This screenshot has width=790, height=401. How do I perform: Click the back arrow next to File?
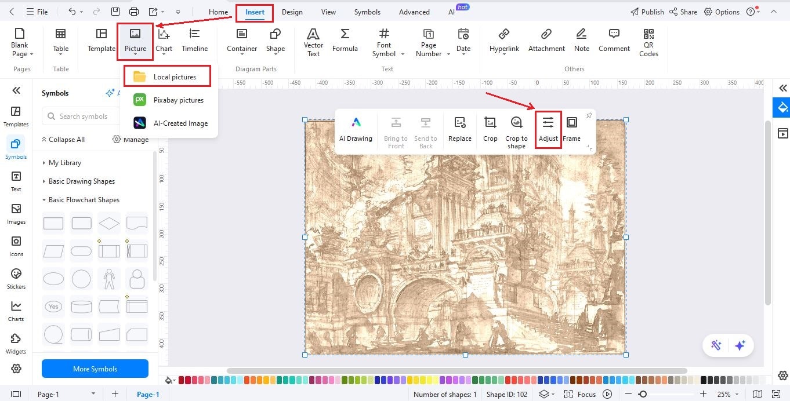(x=12, y=12)
